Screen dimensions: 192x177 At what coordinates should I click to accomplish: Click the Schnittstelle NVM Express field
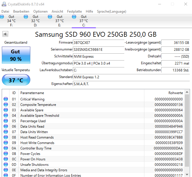point(98,57)
